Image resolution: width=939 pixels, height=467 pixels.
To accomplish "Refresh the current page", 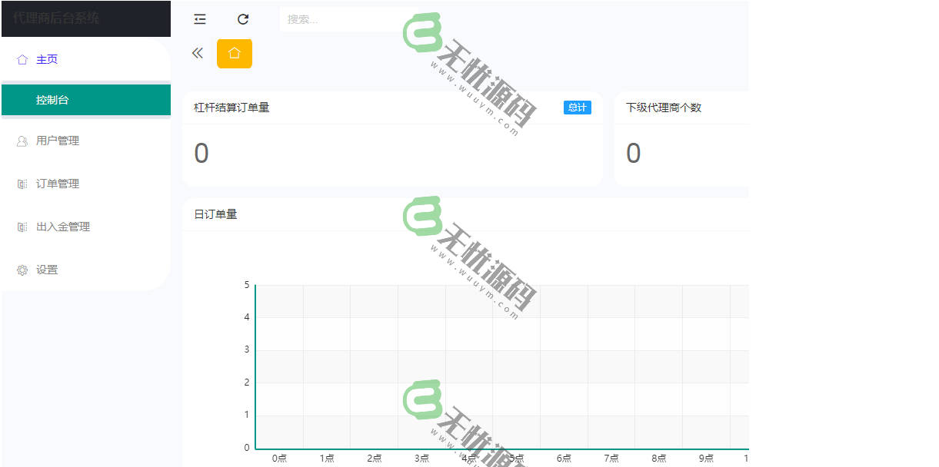I will tap(244, 18).
